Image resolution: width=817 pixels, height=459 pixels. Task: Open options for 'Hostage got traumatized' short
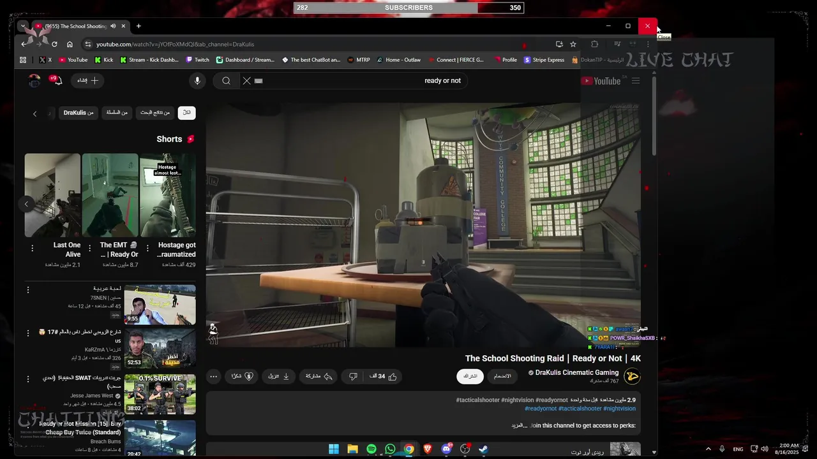147,248
